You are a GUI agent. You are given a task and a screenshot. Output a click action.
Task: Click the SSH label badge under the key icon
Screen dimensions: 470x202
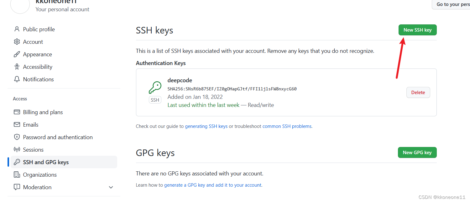pyautogui.click(x=155, y=99)
